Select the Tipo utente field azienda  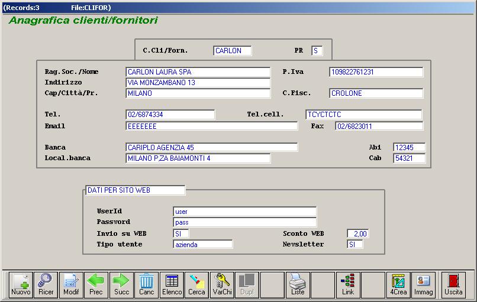[203, 244]
